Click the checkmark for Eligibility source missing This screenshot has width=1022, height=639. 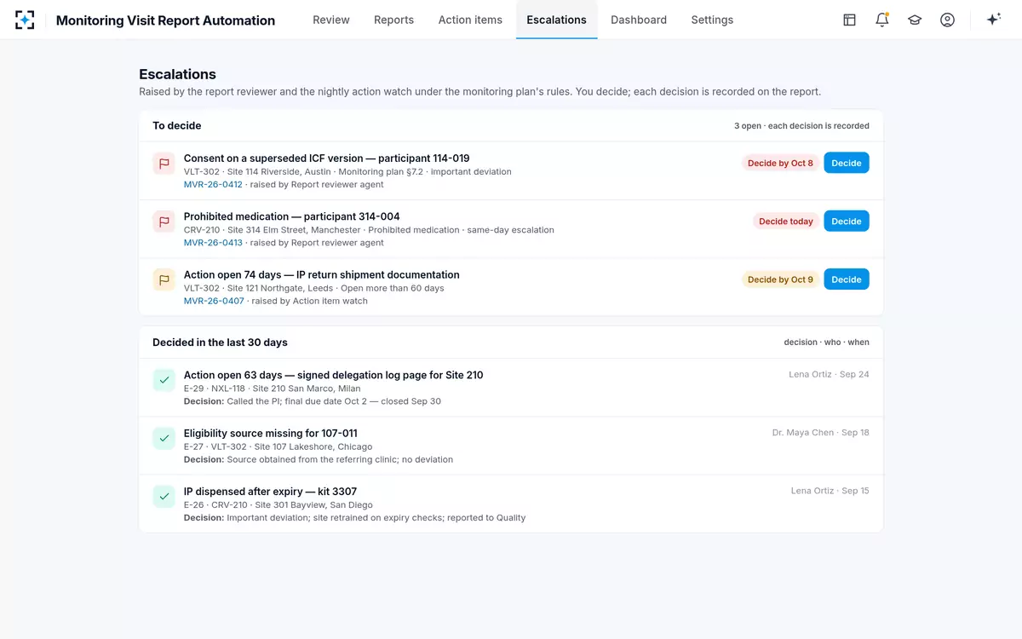[x=164, y=438]
